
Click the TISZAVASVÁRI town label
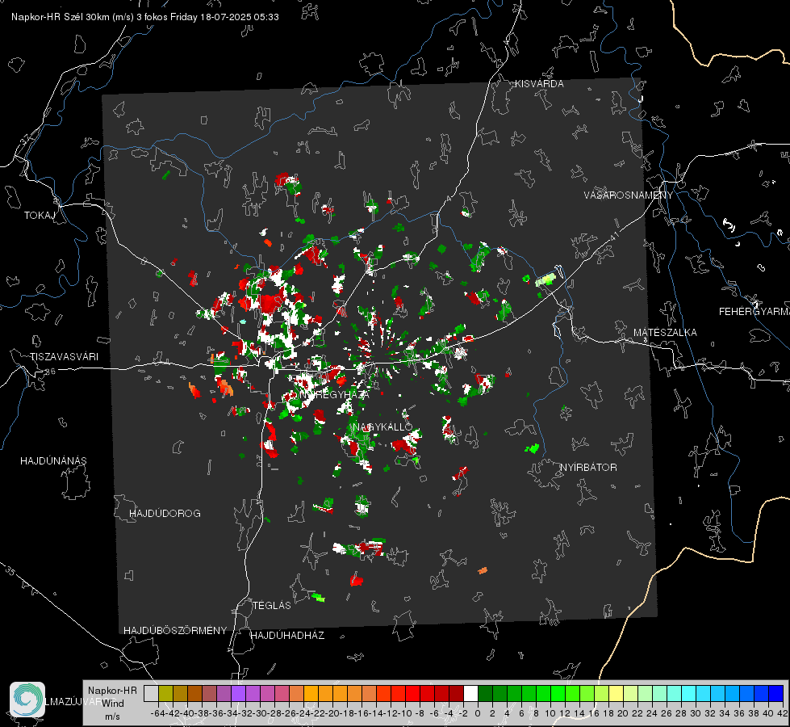64,357
